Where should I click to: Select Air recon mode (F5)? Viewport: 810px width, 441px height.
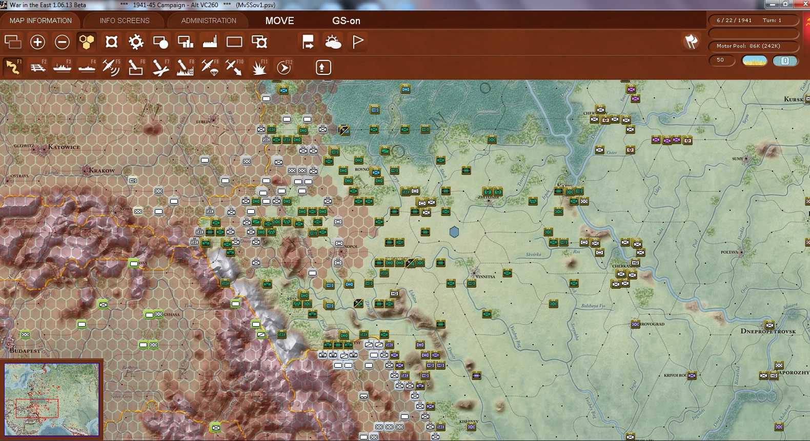(x=111, y=67)
